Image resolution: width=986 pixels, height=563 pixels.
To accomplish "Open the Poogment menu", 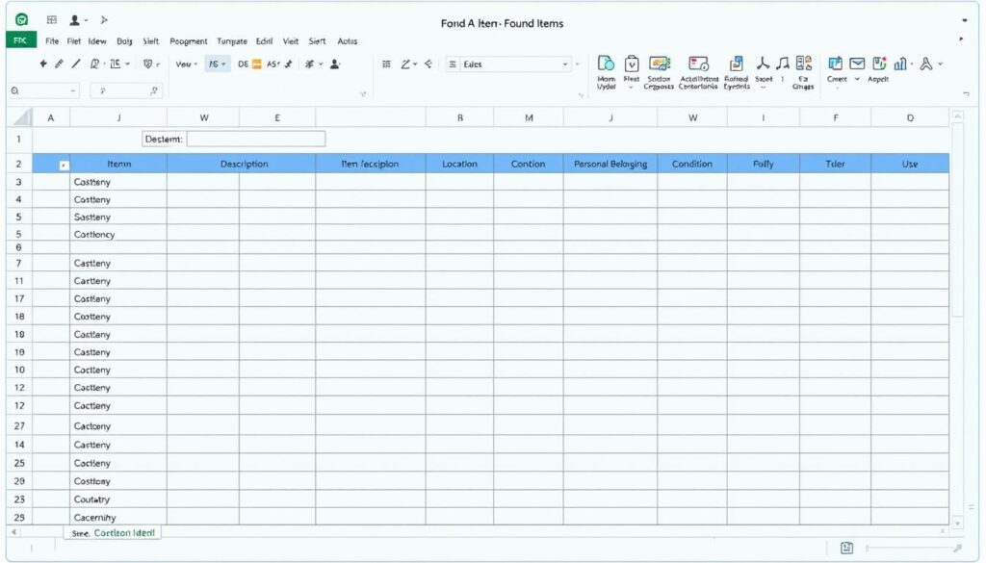I will (188, 40).
